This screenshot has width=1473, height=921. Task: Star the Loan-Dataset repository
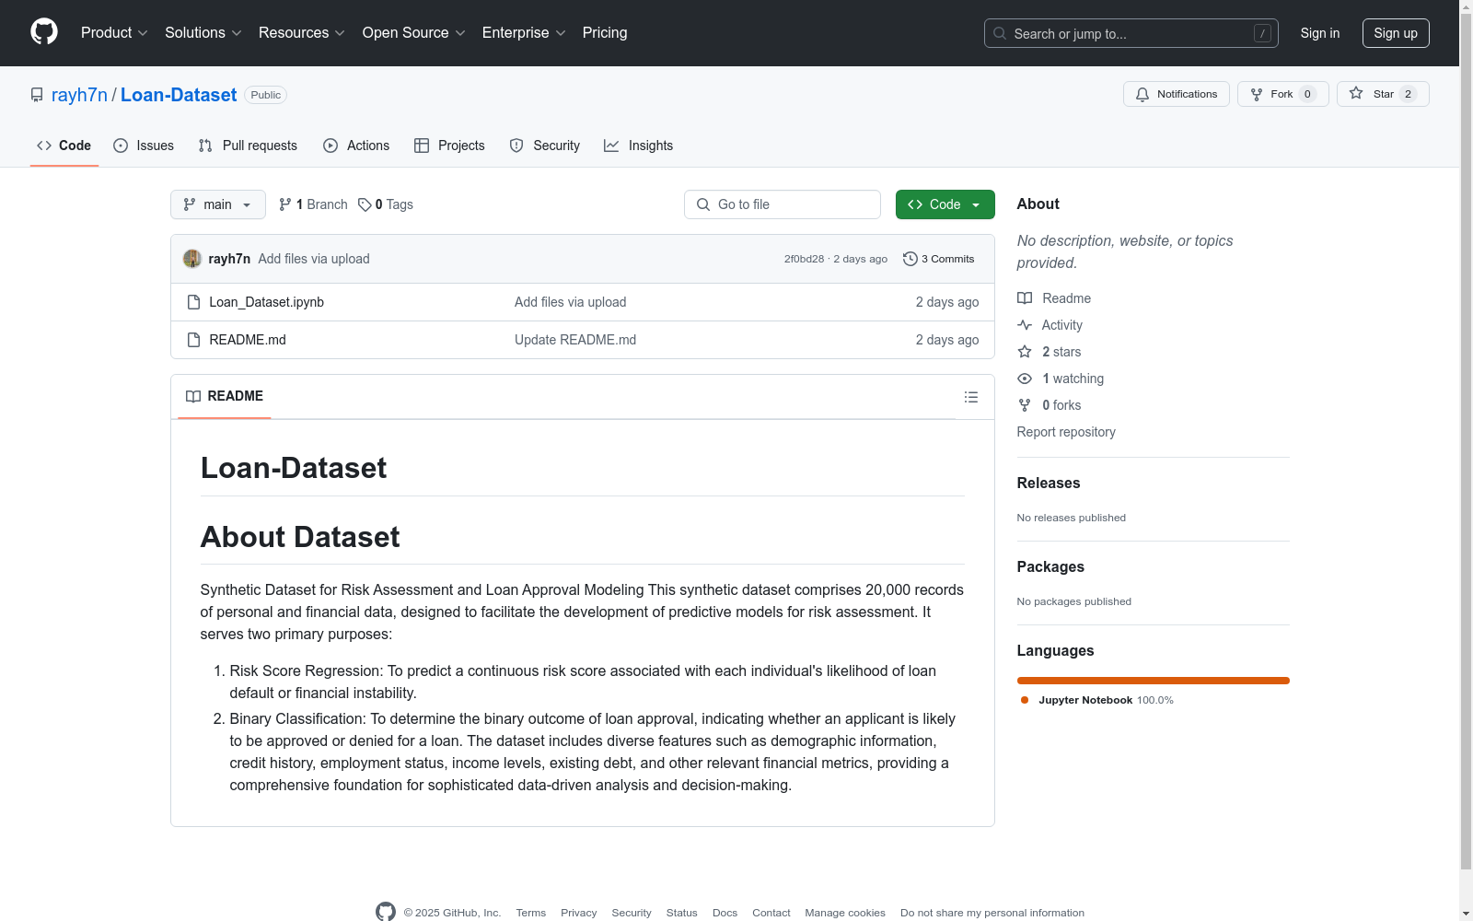[x=1383, y=94]
